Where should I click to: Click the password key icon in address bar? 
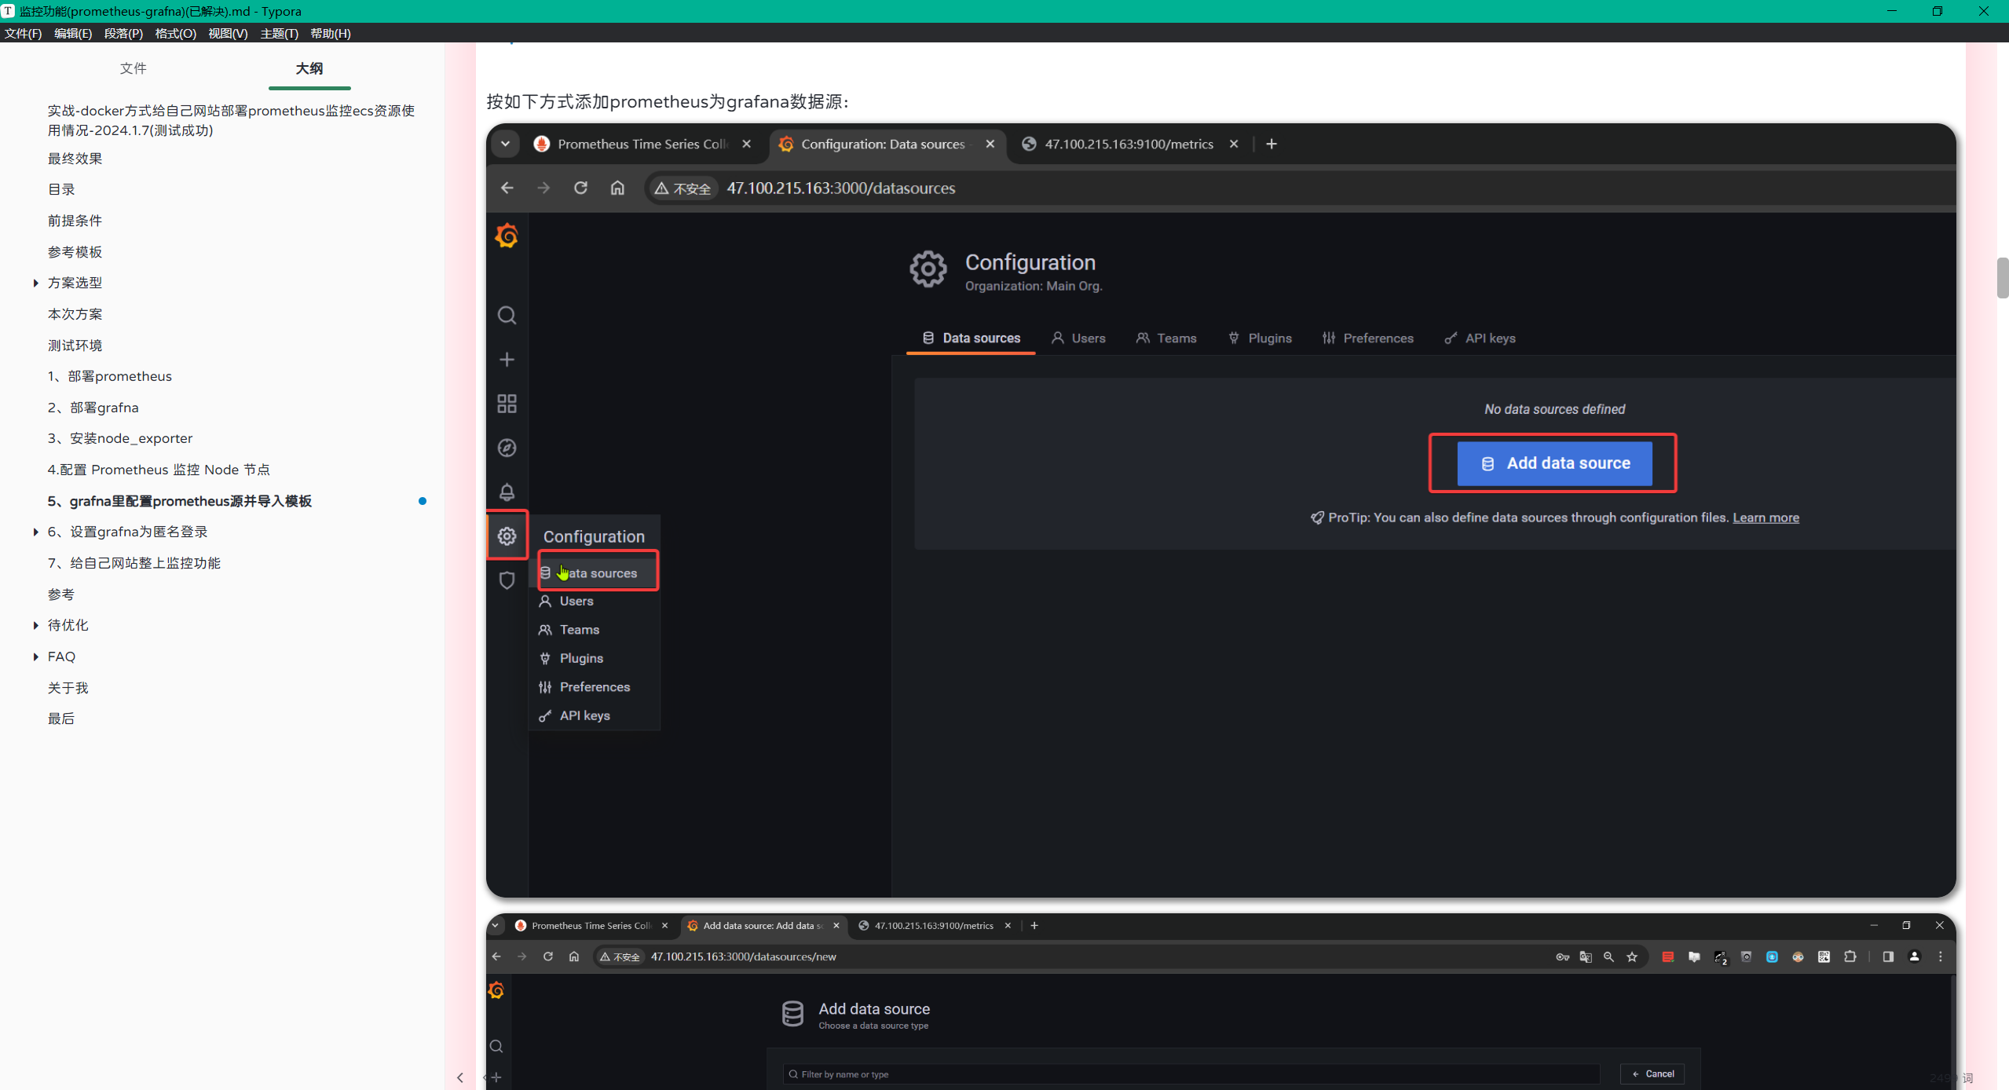(1562, 956)
